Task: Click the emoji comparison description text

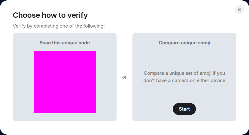Action: click(184, 77)
